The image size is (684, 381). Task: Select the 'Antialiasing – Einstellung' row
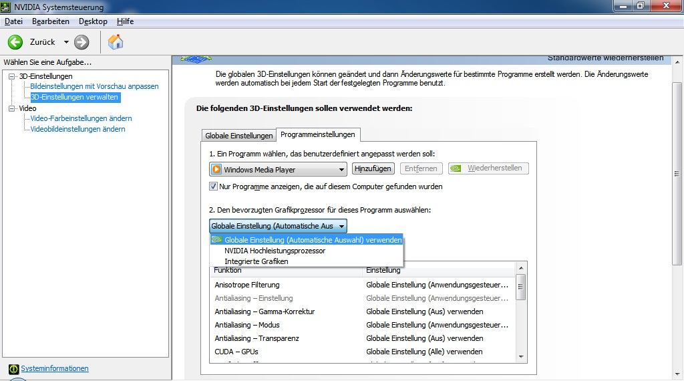point(363,298)
